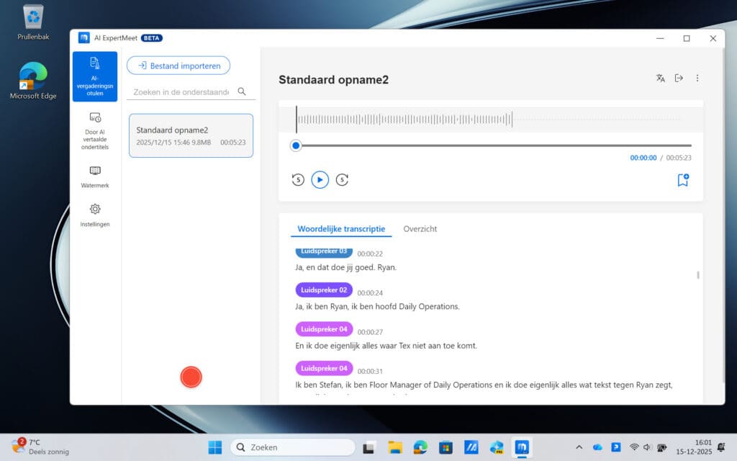Screen dimensions: 737x461
Task: Open Instellingen in the sidebar
Action: click(x=95, y=216)
